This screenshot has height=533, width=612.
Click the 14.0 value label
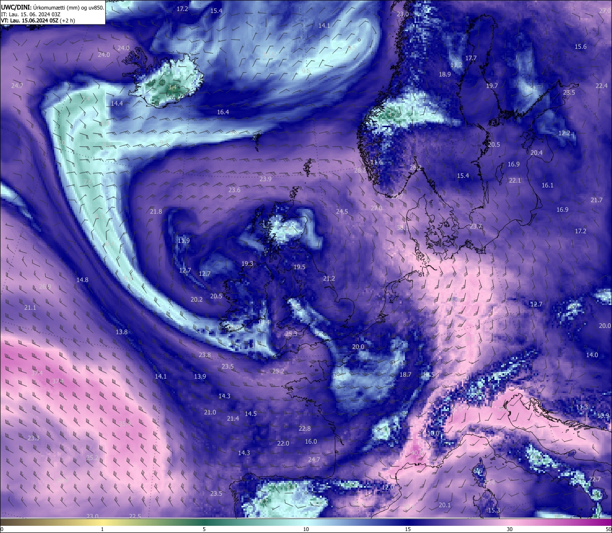(592, 355)
